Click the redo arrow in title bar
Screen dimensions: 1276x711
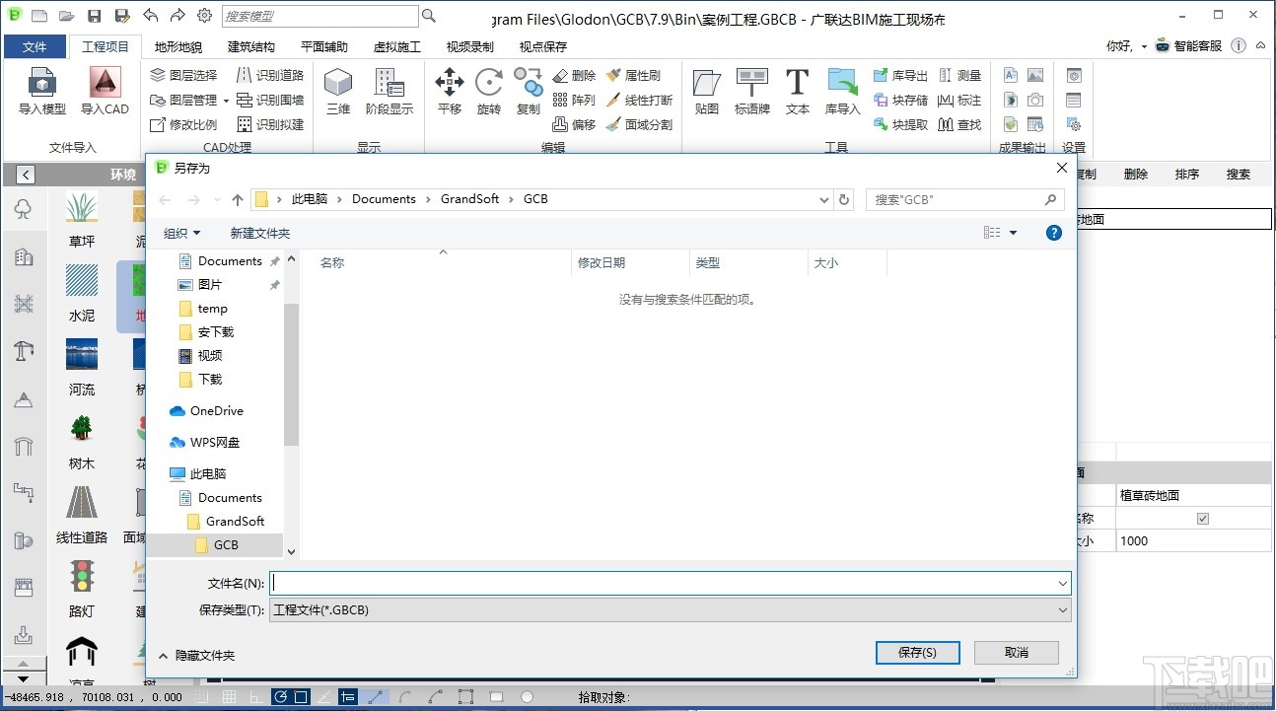click(x=177, y=16)
